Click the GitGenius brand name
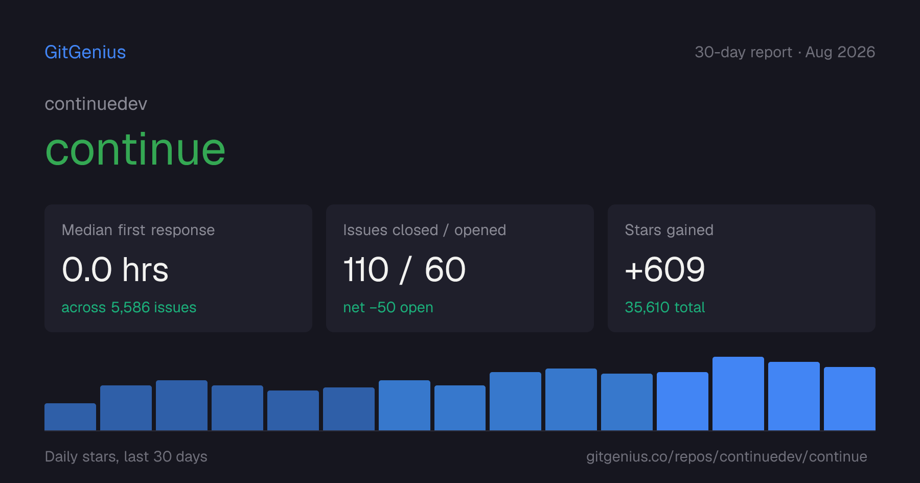This screenshot has height=483, width=920. (x=85, y=52)
